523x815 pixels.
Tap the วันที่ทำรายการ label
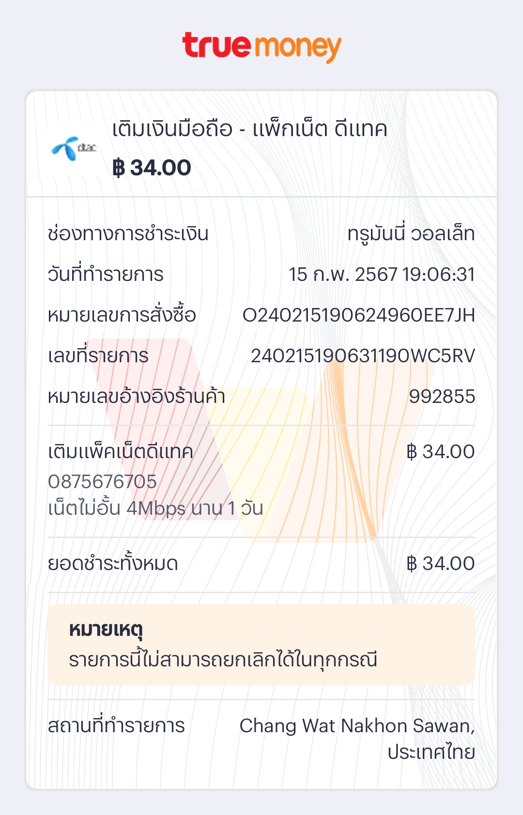coord(106,275)
